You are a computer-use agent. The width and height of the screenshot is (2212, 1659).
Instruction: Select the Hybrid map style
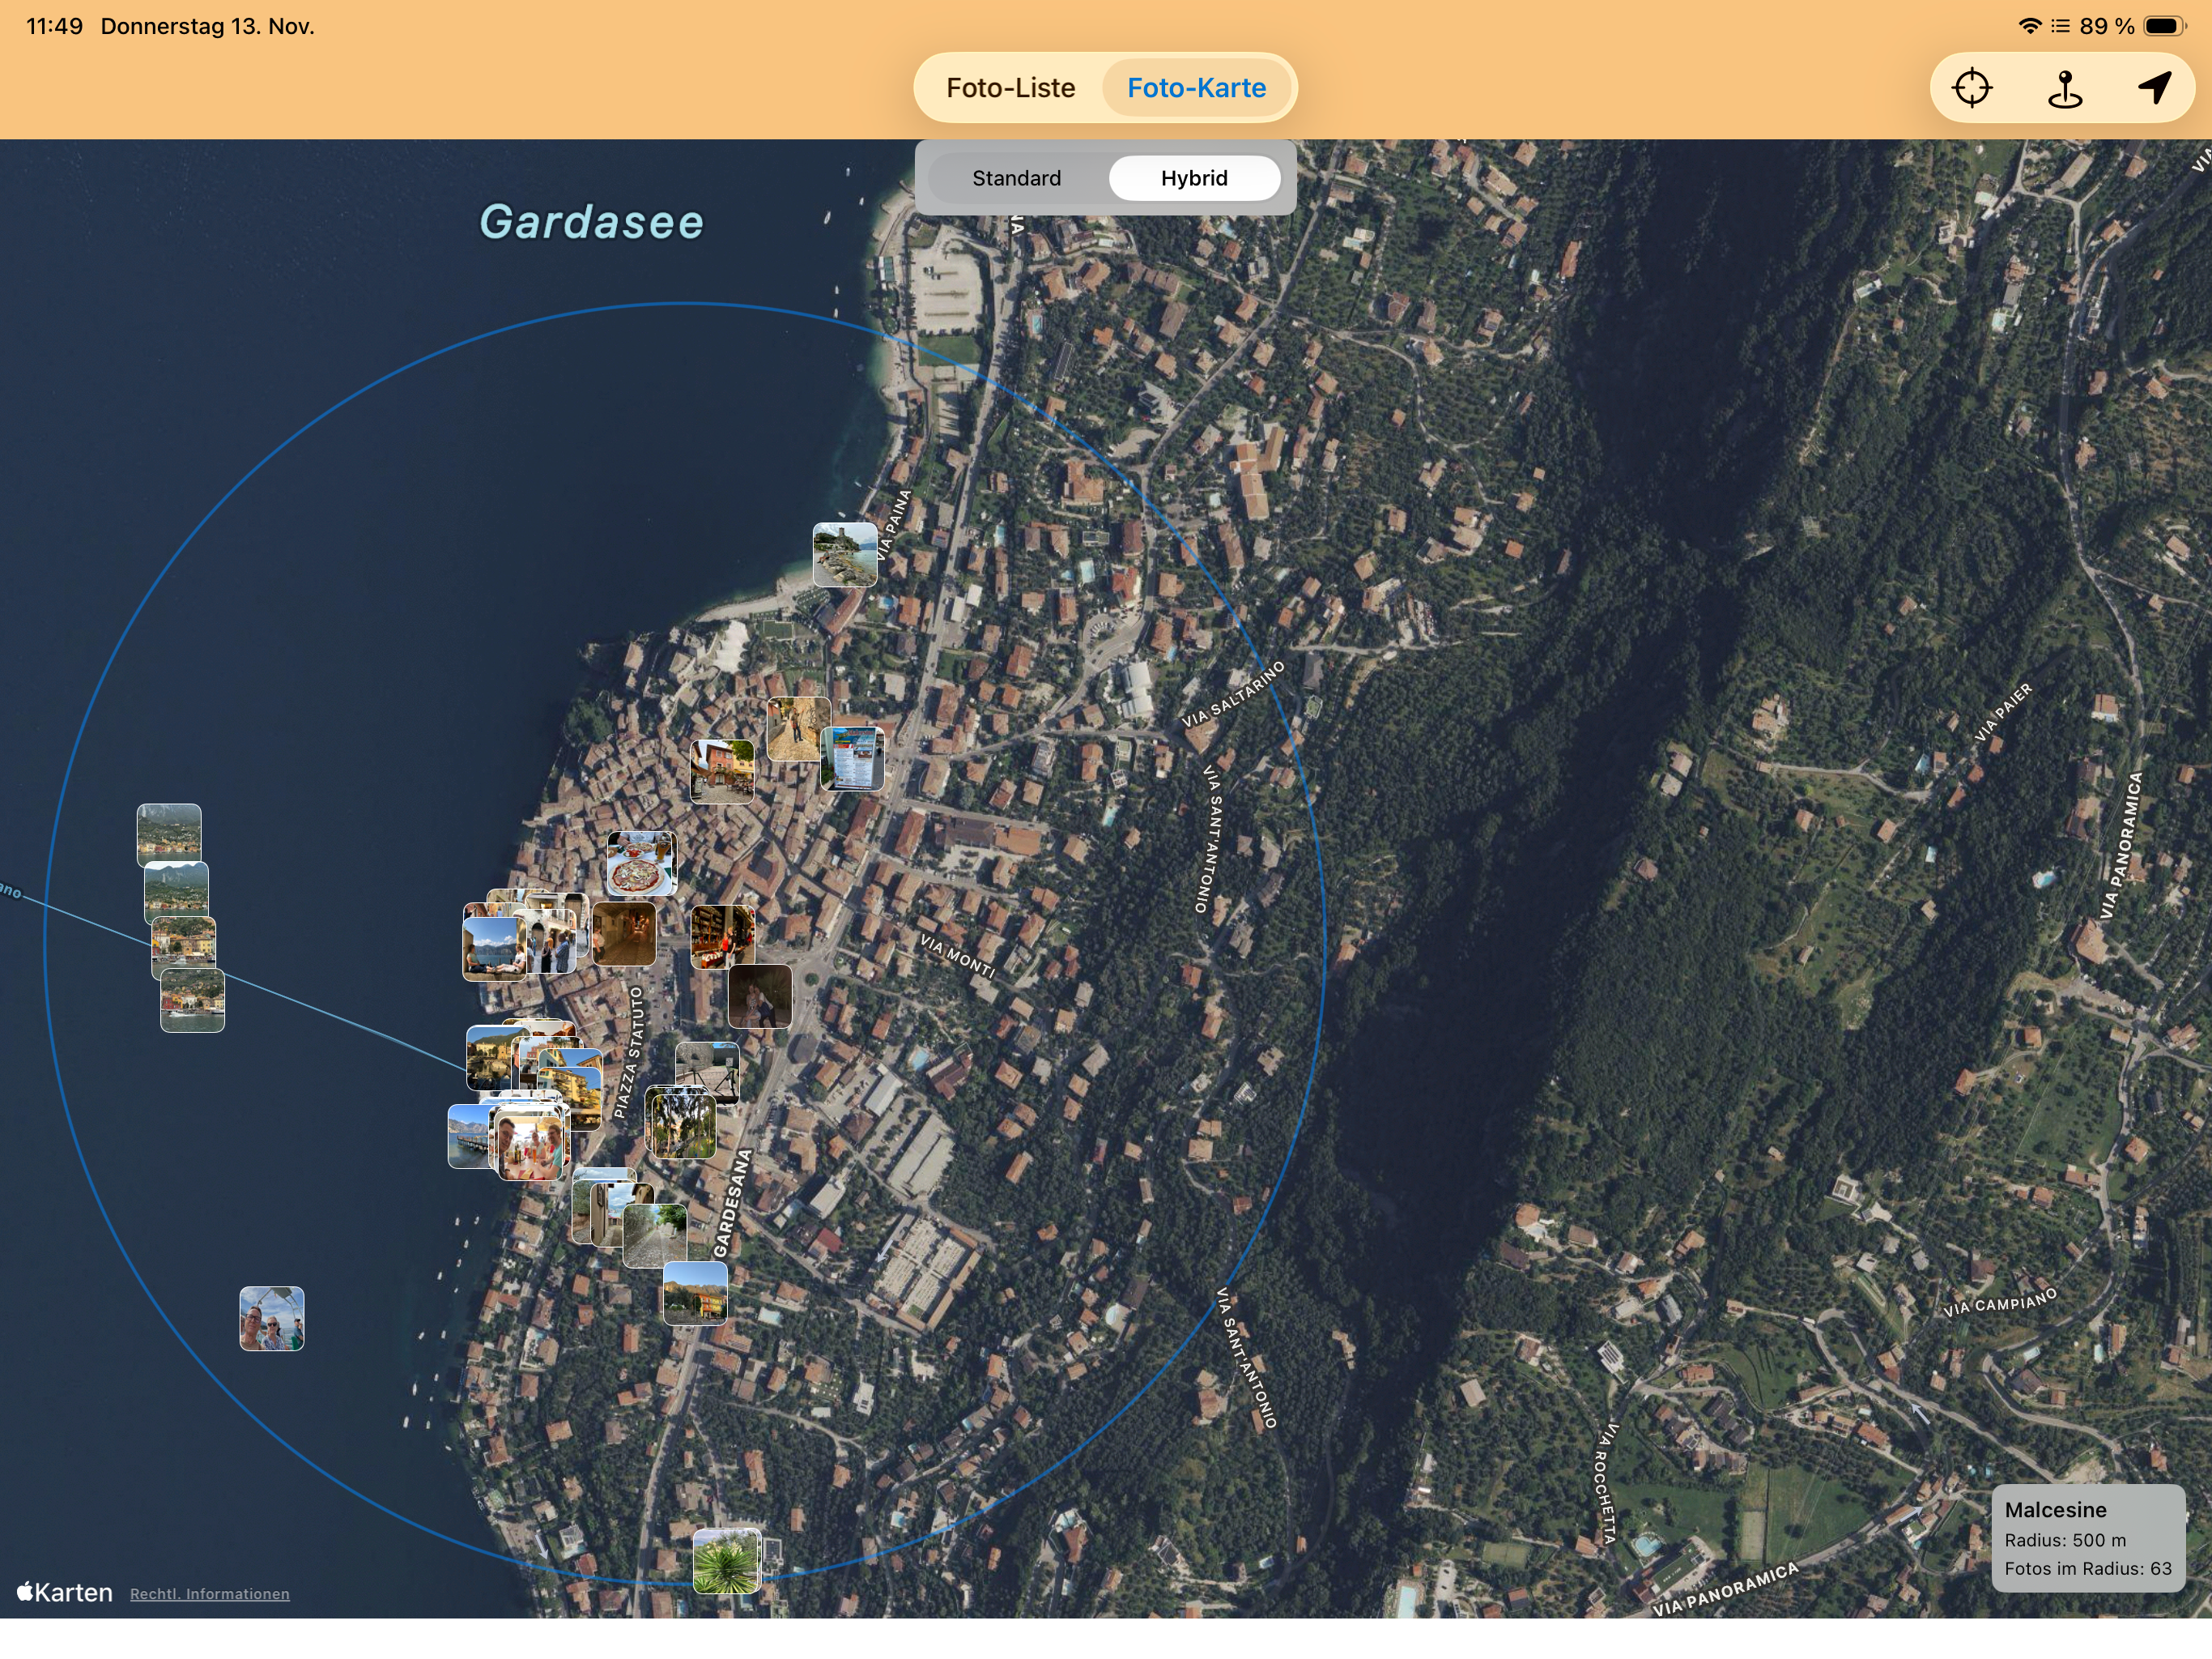[x=1194, y=178]
